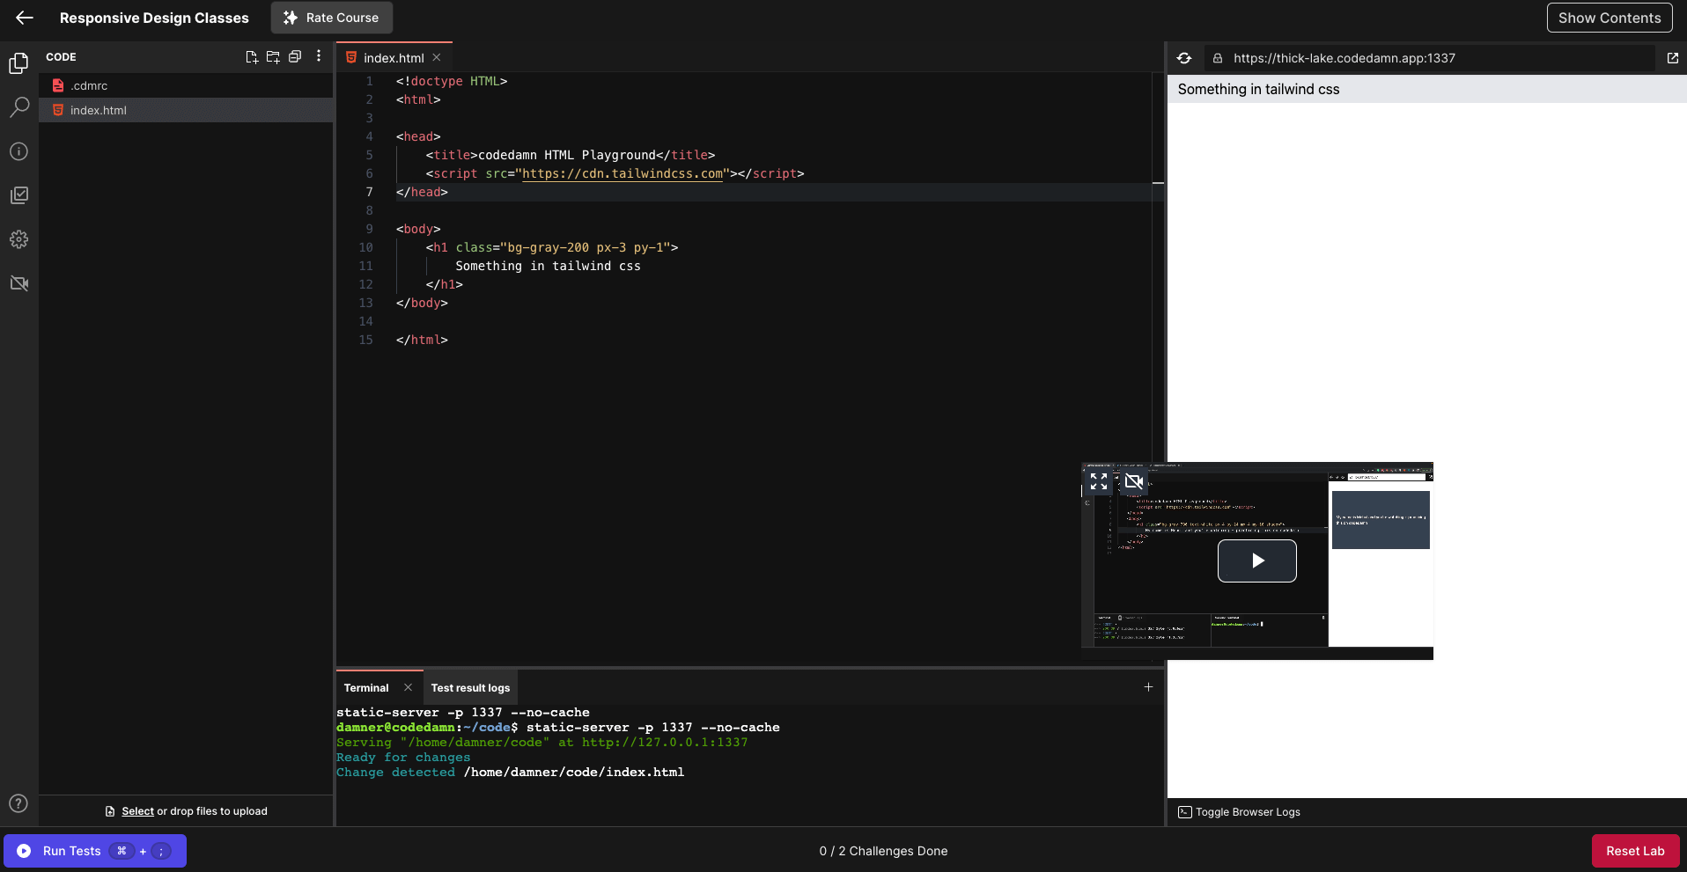The image size is (1687, 872).
Task: Open the CODE panel more options menu
Action: [x=319, y=56]
